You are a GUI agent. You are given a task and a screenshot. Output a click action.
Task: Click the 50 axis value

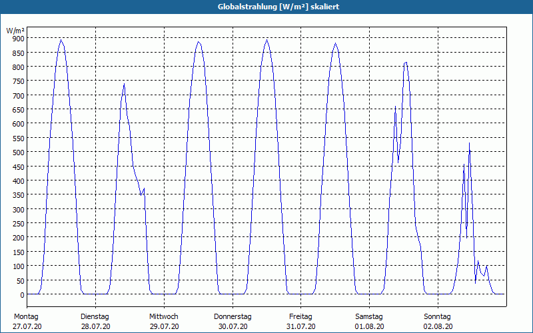point(21,280)
